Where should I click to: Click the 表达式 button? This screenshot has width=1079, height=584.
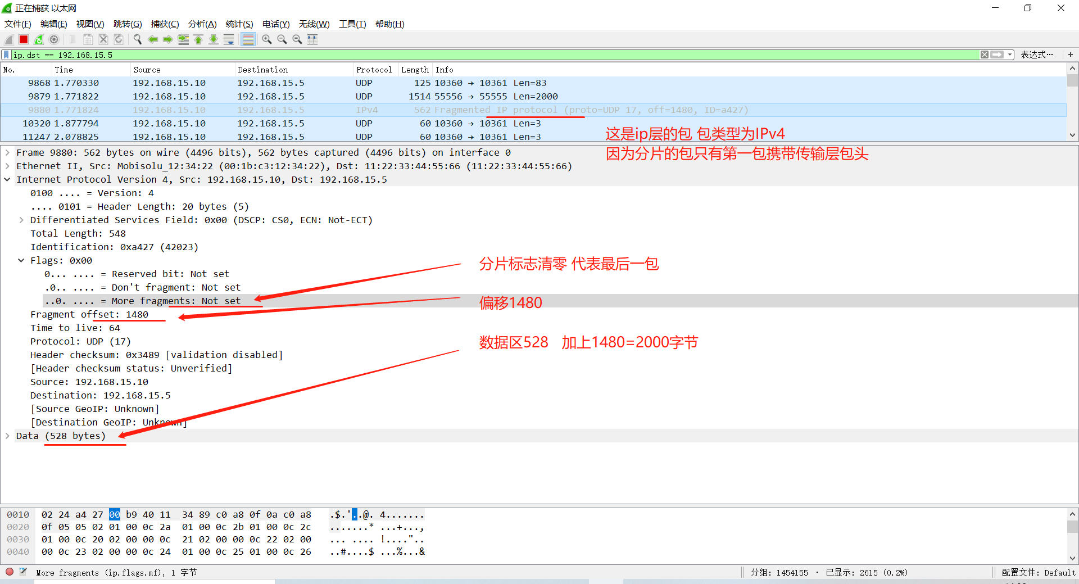pyautogui.click(x=1038, y=55)
